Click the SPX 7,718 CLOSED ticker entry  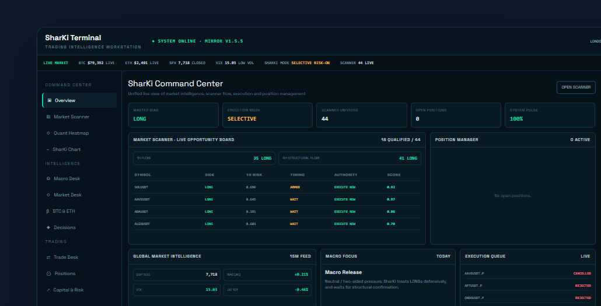187,63
